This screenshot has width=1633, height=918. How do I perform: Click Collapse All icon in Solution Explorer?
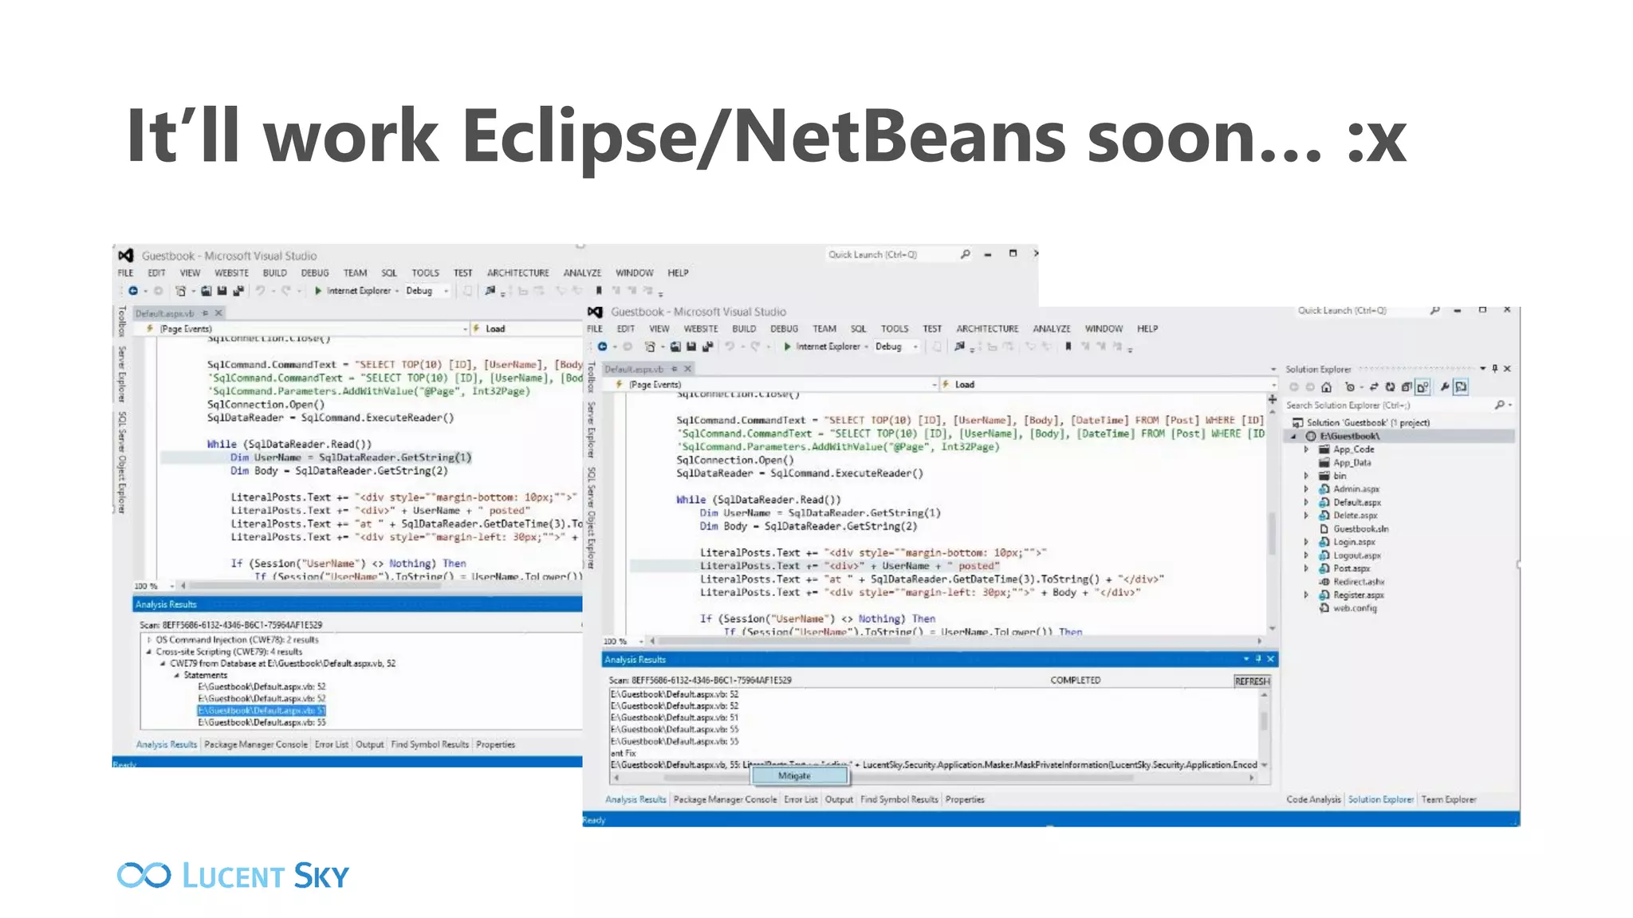(1407, 387)
